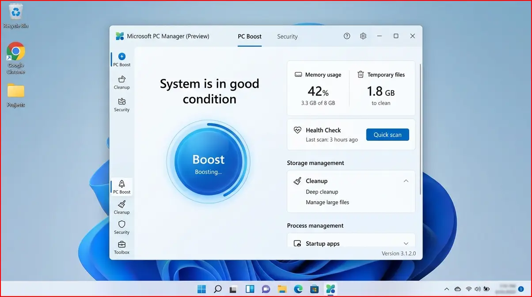The image size is (532, 297).
Task: Open Wi-Fi network settings in tray
Action: [x=468, y=289]
